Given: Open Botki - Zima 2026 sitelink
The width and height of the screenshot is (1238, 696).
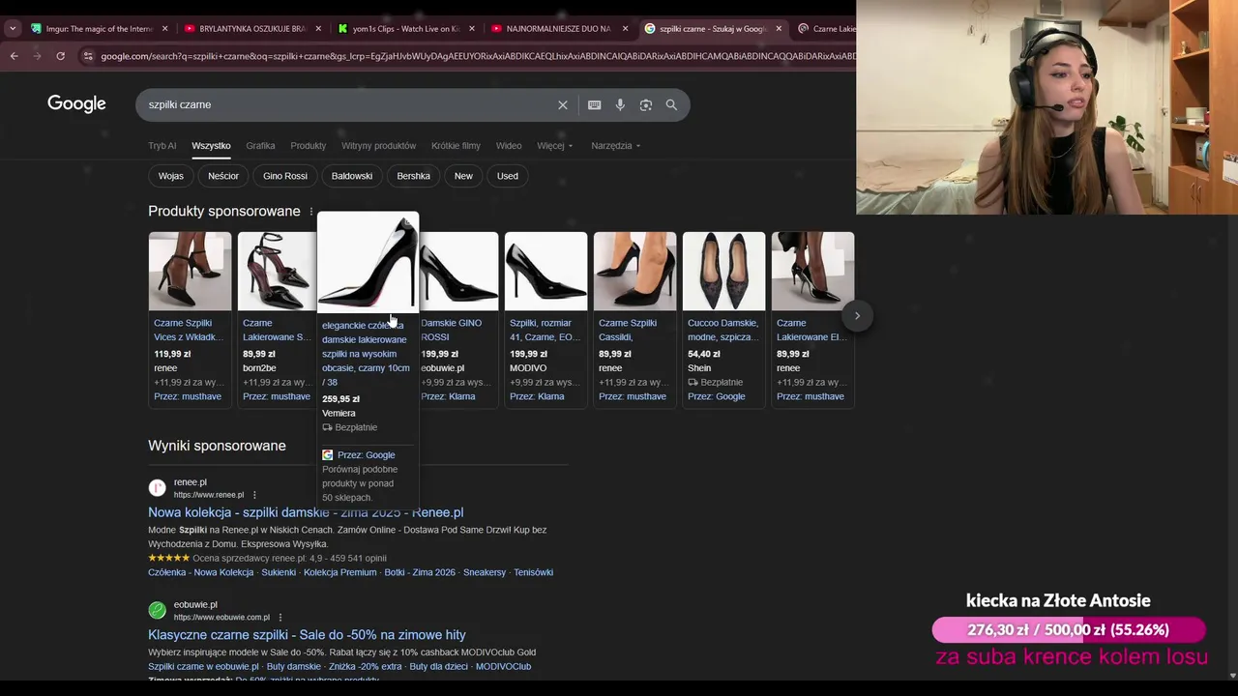Looking at the screenshot, I should [420, 572].
